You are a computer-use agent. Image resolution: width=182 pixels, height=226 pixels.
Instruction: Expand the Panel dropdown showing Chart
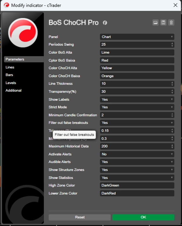(x=137, y=37)
